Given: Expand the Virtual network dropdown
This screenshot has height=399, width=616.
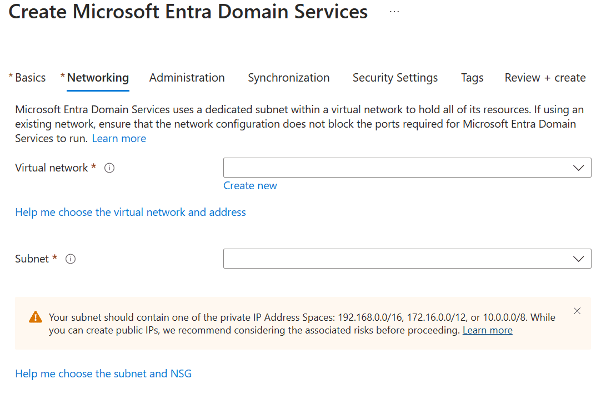Looking at the screenshot, I should click(407, 168).
